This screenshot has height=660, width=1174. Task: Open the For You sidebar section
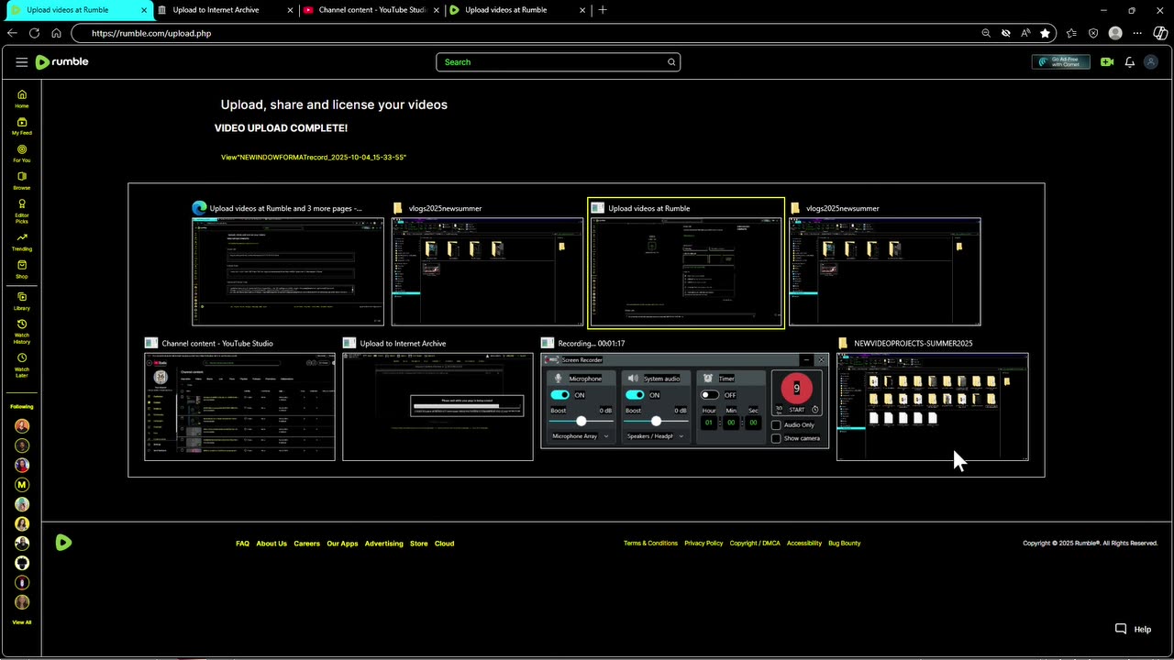[22, 154]
